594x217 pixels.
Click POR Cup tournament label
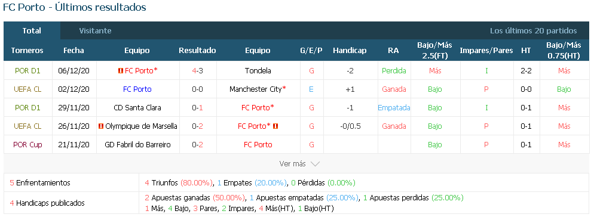pyautogui.click(x=27, y=145)
